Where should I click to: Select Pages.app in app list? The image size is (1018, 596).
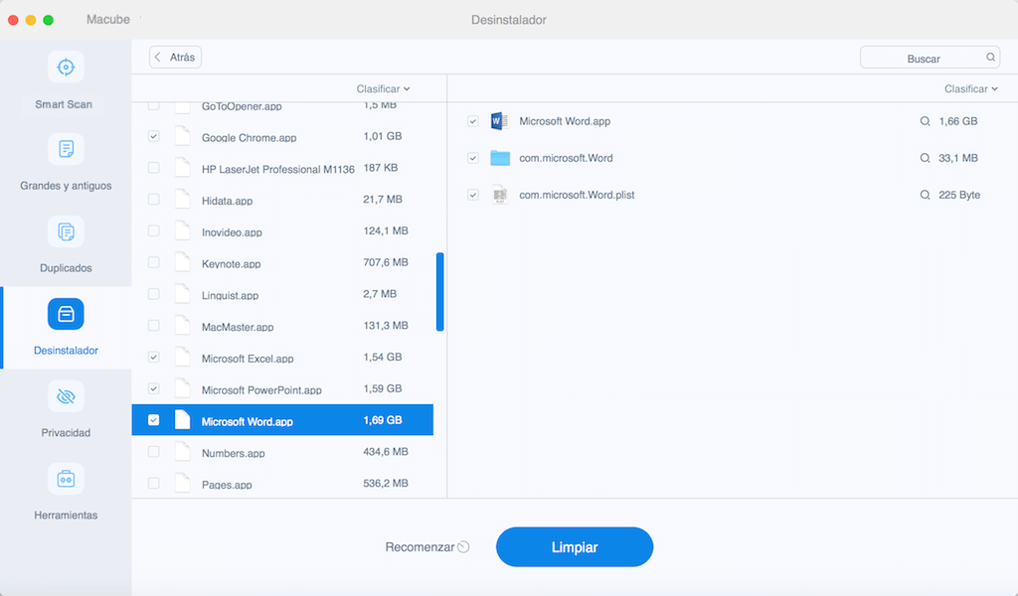pos(227,485)
